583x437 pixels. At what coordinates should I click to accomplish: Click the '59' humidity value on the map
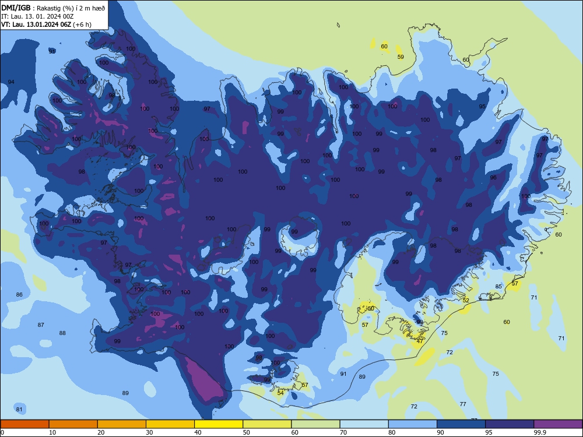click(x=401, y=57)
